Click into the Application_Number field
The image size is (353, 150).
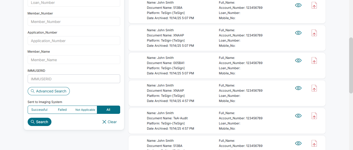(74, 41)
